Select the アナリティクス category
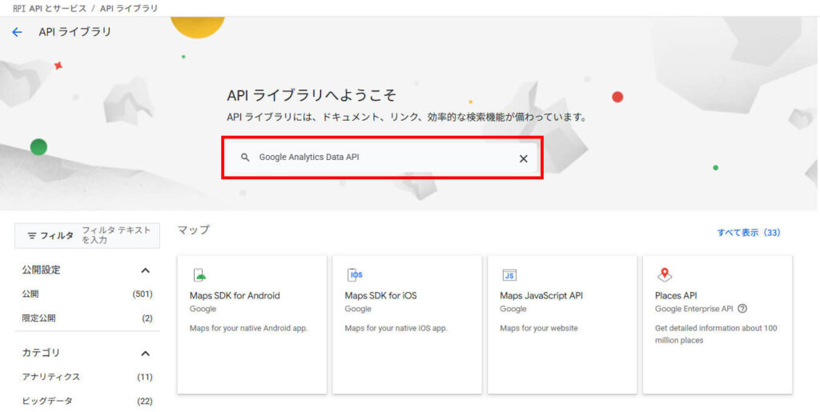This screenshot has width=820, height=412. 86,377
